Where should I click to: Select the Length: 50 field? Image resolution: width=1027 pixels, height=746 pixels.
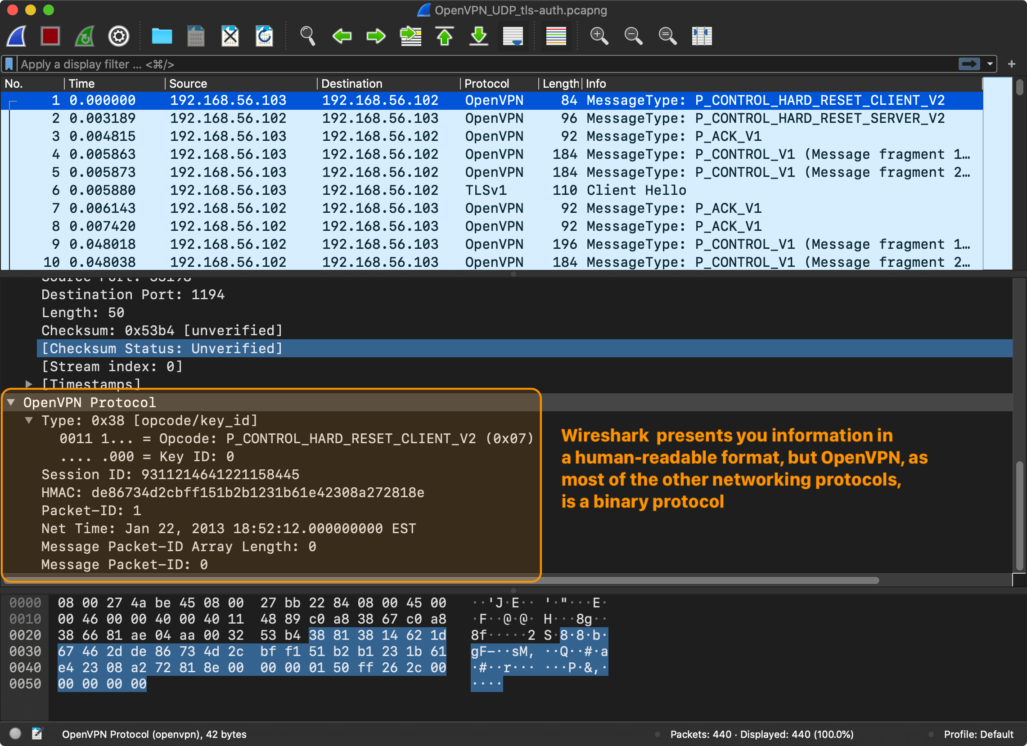point(83,313)
